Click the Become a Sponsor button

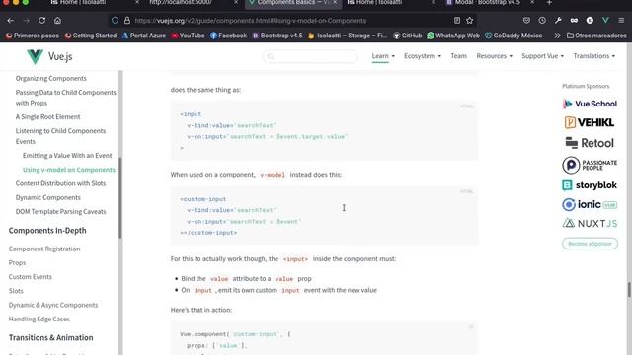tap(590, 244)
